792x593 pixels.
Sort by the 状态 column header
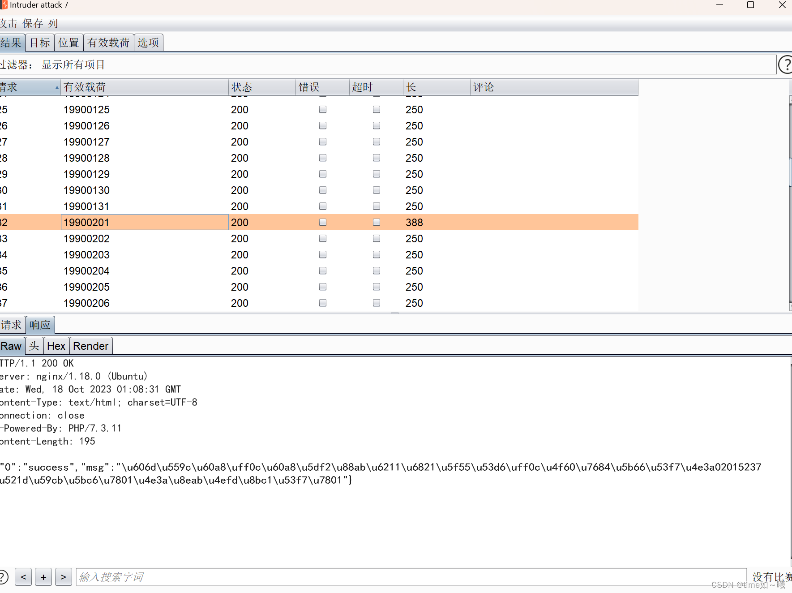(x=262, y=87)
